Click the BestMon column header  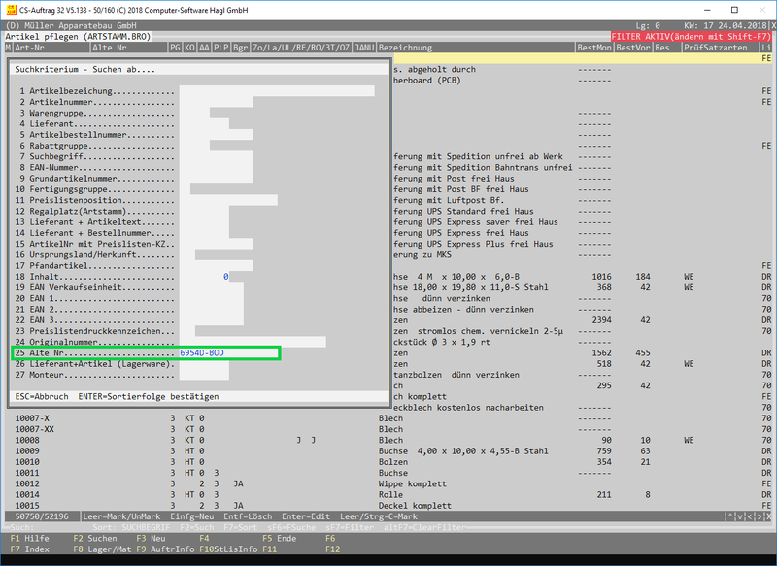pos(593,47)
